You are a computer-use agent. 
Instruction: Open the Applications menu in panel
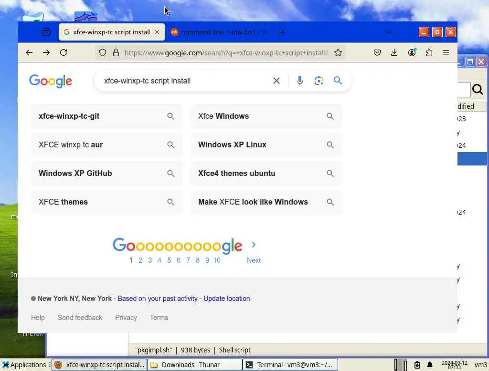click(x=24, y=365)
